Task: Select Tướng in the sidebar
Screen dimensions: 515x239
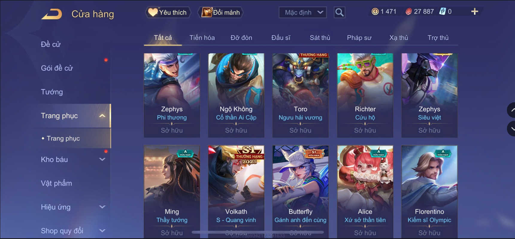Action: coord(52,92)
